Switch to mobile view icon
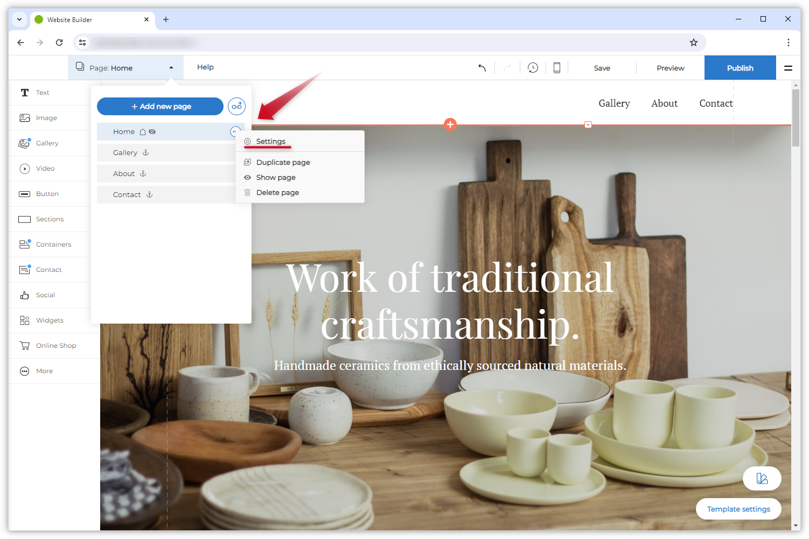 coord(557,68)
